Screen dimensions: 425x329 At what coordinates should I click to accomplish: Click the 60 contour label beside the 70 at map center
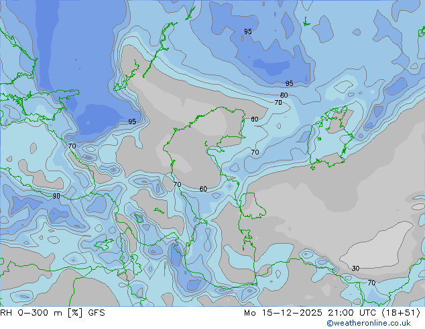click(x=203, y=189)
